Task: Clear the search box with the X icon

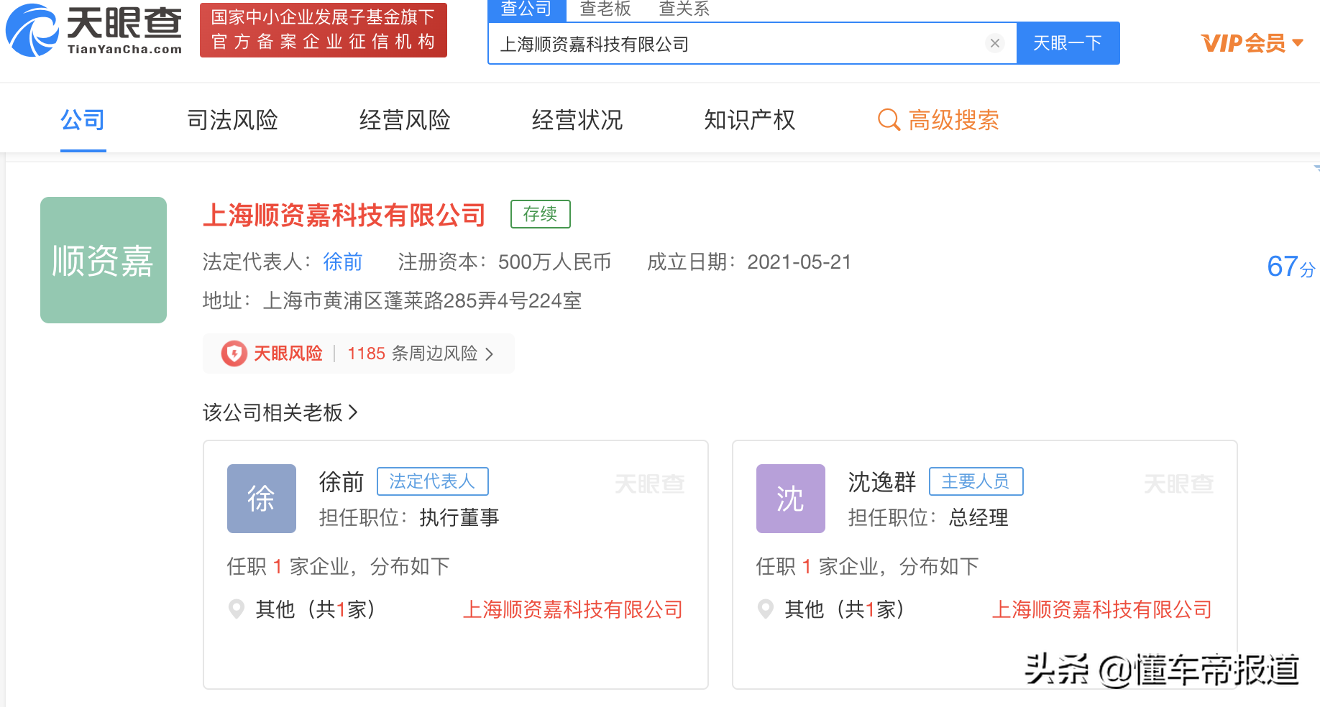Action: click(x=995, y=43)
